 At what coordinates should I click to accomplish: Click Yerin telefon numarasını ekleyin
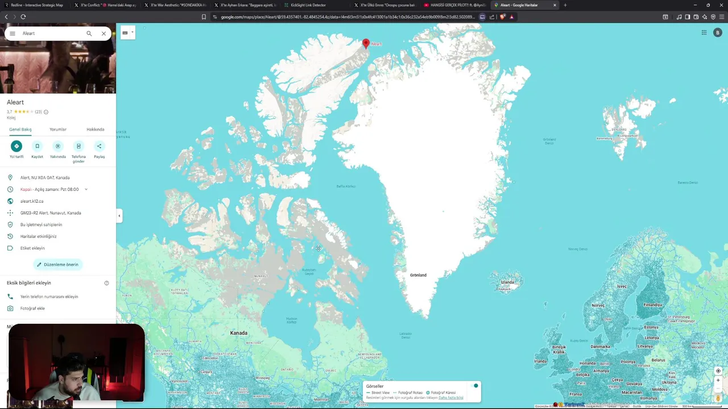[49, 297]
